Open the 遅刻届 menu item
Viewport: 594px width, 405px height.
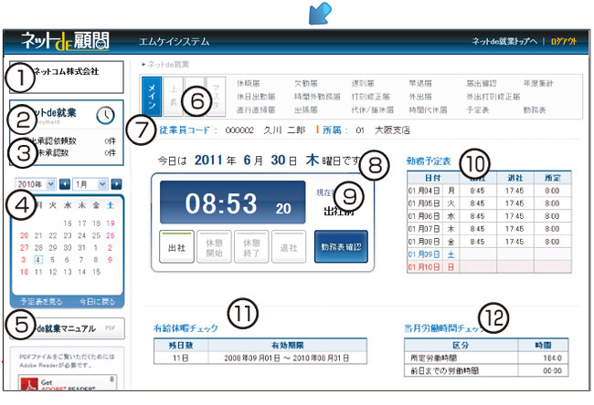(363, 83)
